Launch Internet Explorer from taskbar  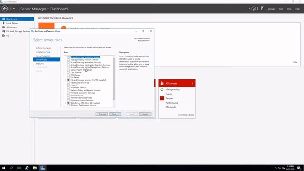point(27,168)
